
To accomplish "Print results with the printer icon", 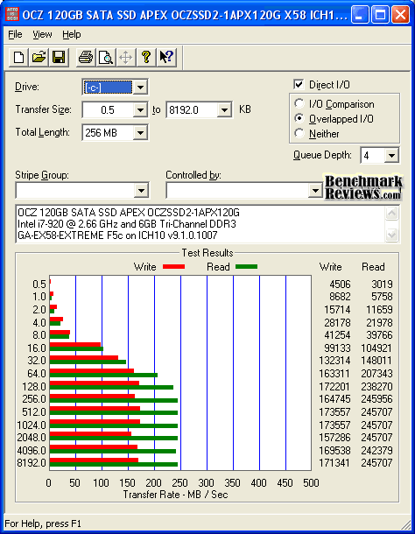I will click(x=86, y=57).
